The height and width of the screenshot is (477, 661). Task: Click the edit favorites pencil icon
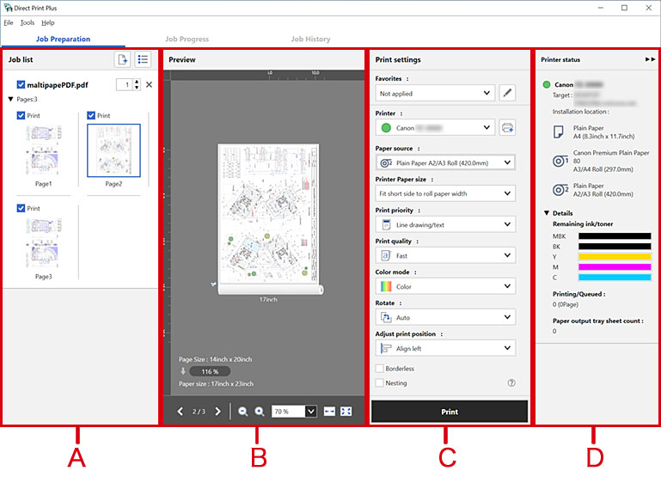tap(507, 93)
